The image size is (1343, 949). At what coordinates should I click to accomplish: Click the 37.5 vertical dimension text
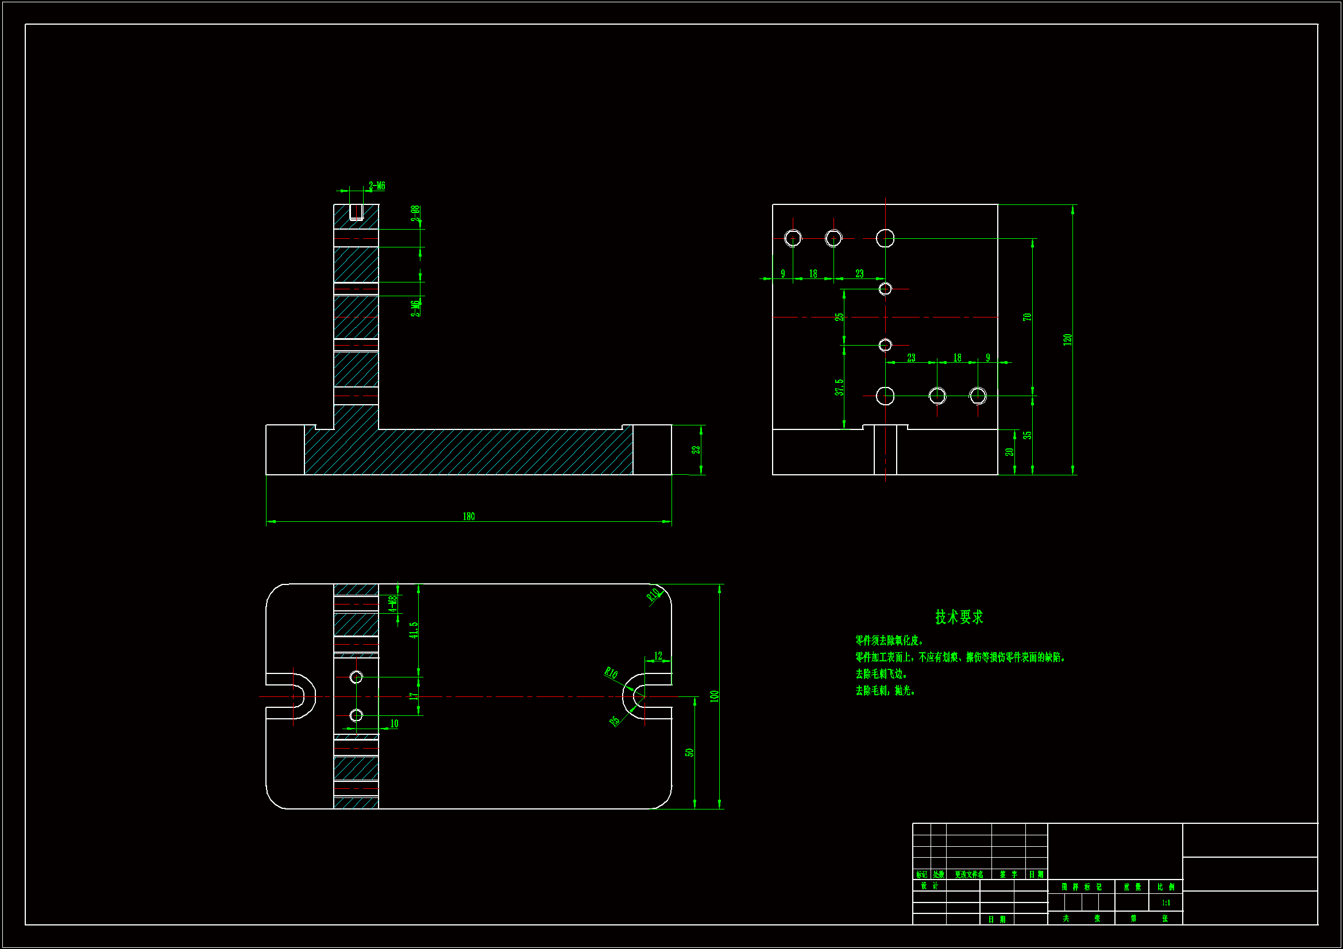(839, 387)
